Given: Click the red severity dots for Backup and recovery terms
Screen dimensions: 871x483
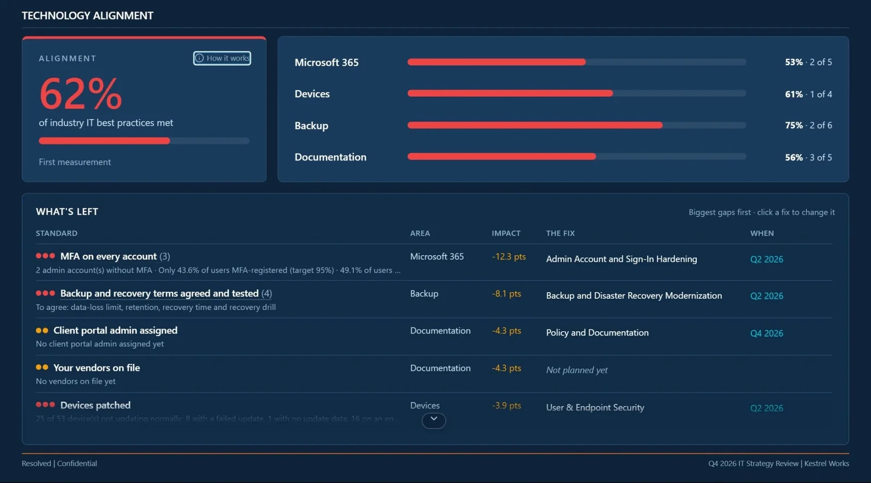Looking at the screenshot, I should click(x=45, y=293).
